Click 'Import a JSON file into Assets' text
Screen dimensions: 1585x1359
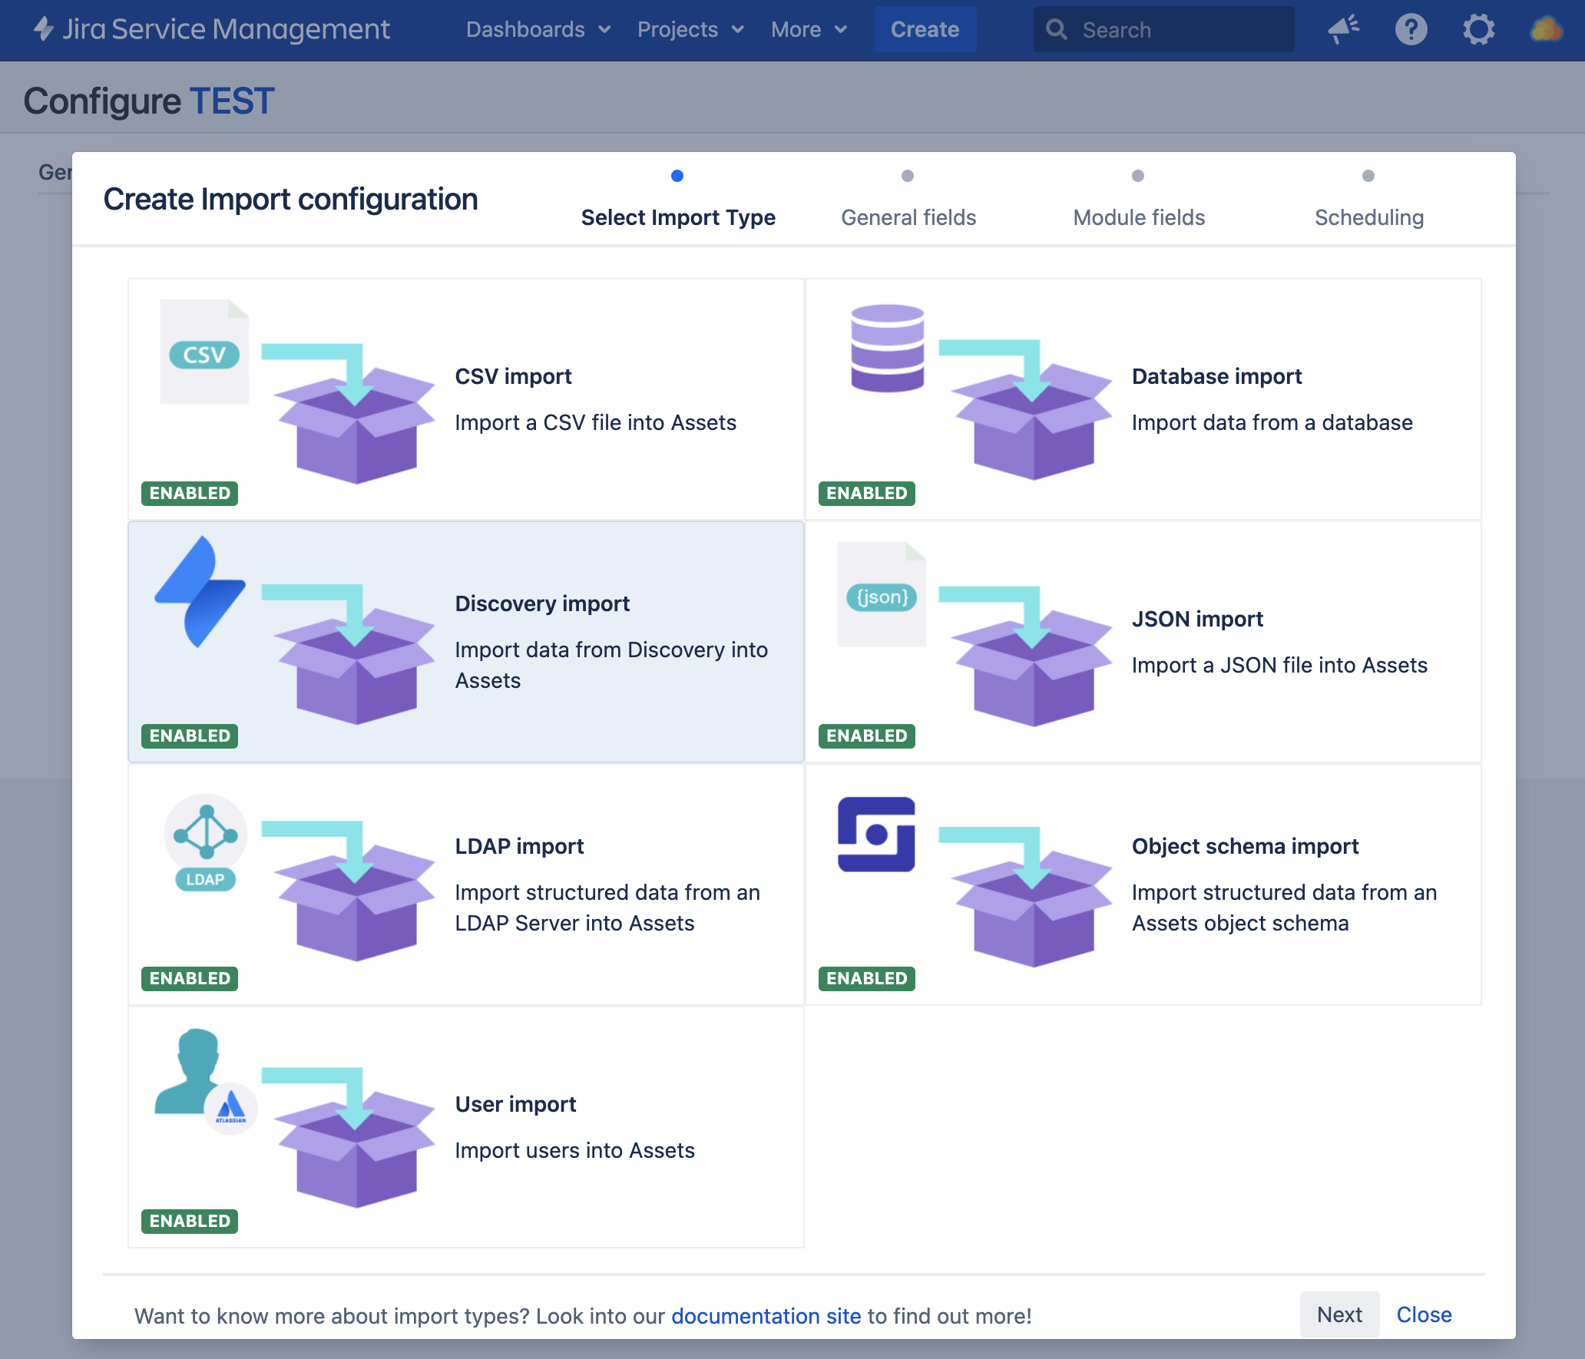pyautogui.click(x=1279, y=665)
